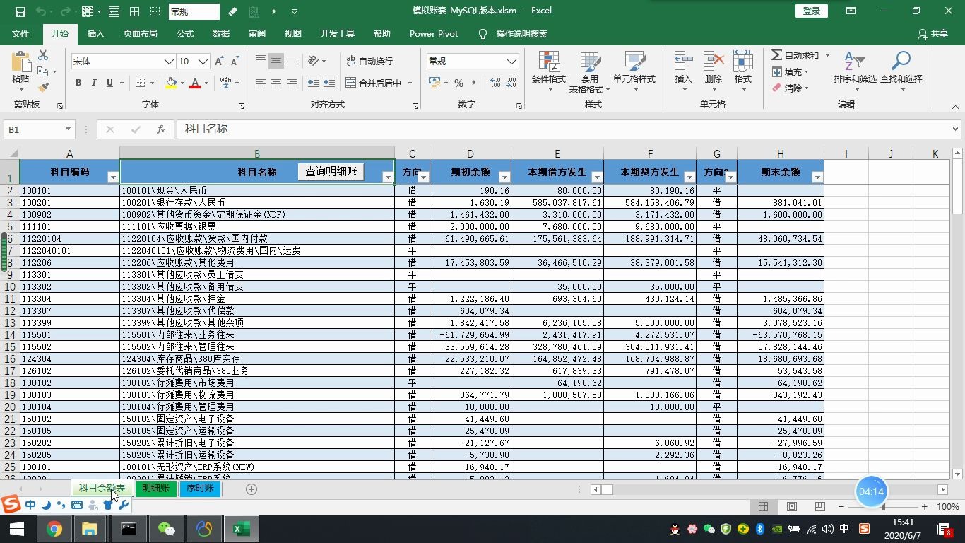Align text left in cell

[x=261, y=83]
